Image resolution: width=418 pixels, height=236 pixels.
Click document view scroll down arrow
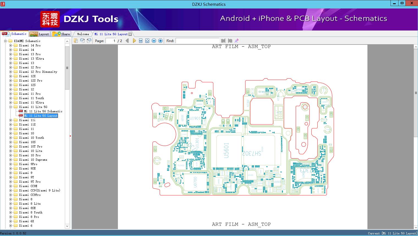pos(416,227)
